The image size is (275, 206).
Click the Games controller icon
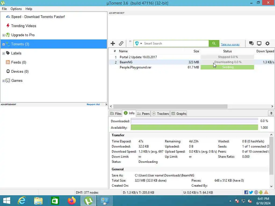point(8,80)
